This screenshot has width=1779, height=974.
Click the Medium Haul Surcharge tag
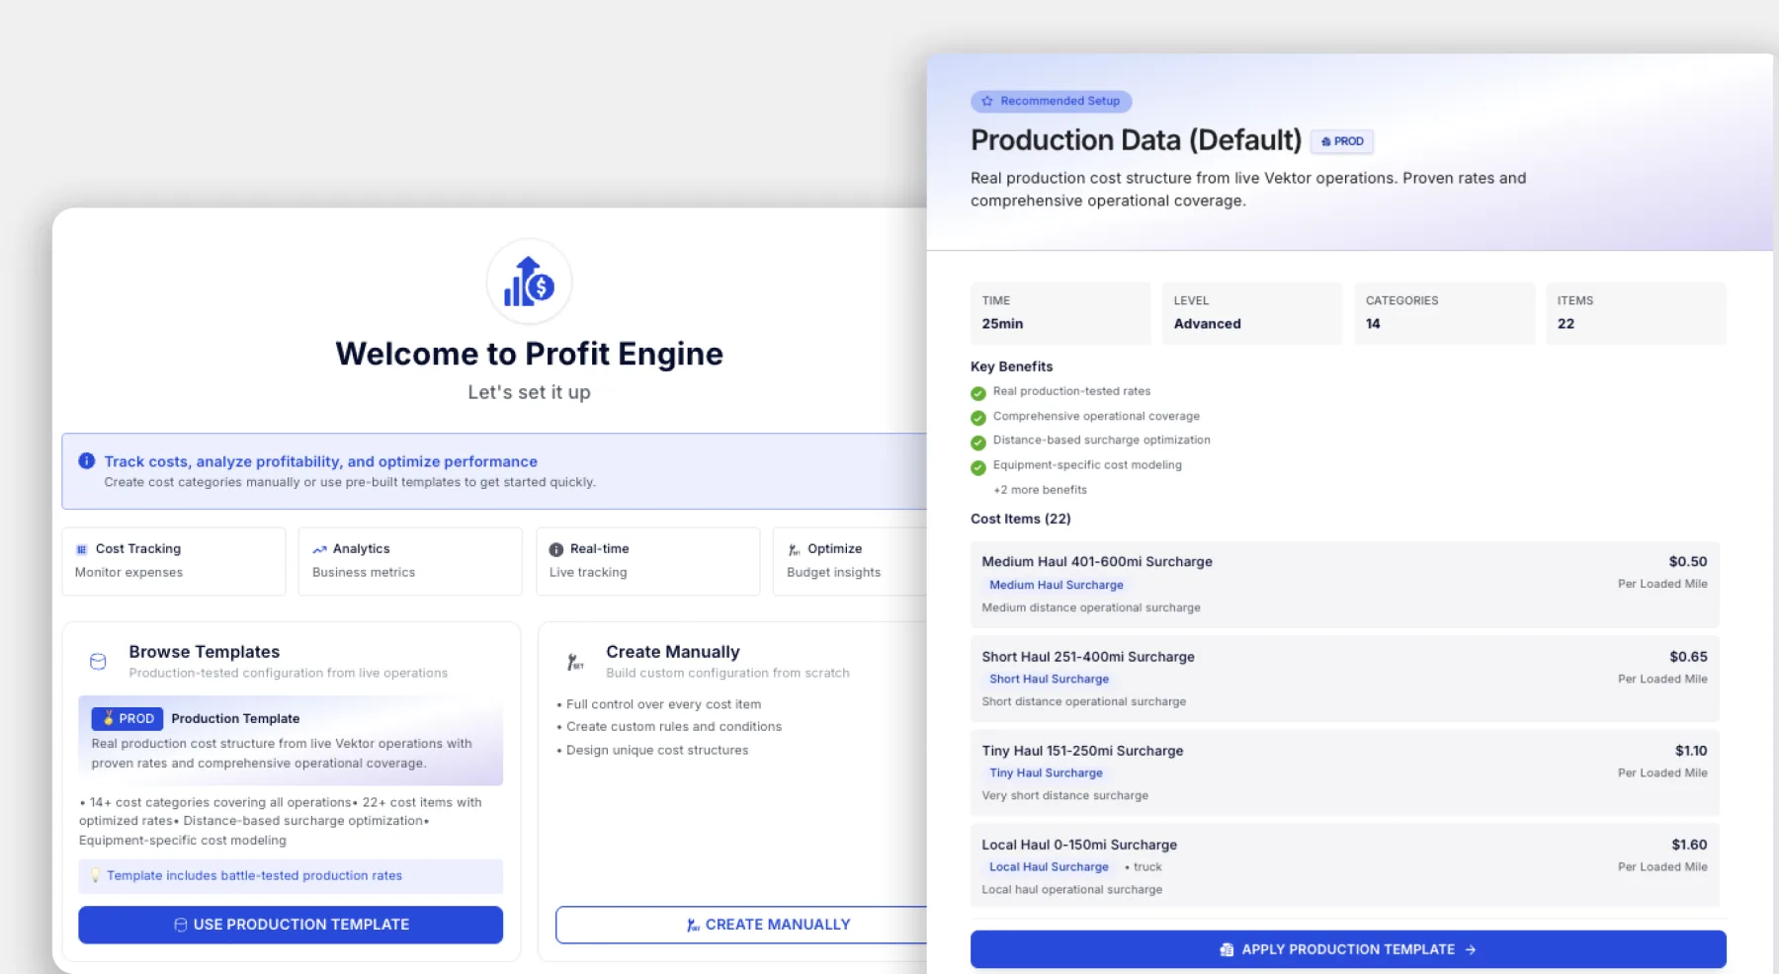click(1057, 585)
